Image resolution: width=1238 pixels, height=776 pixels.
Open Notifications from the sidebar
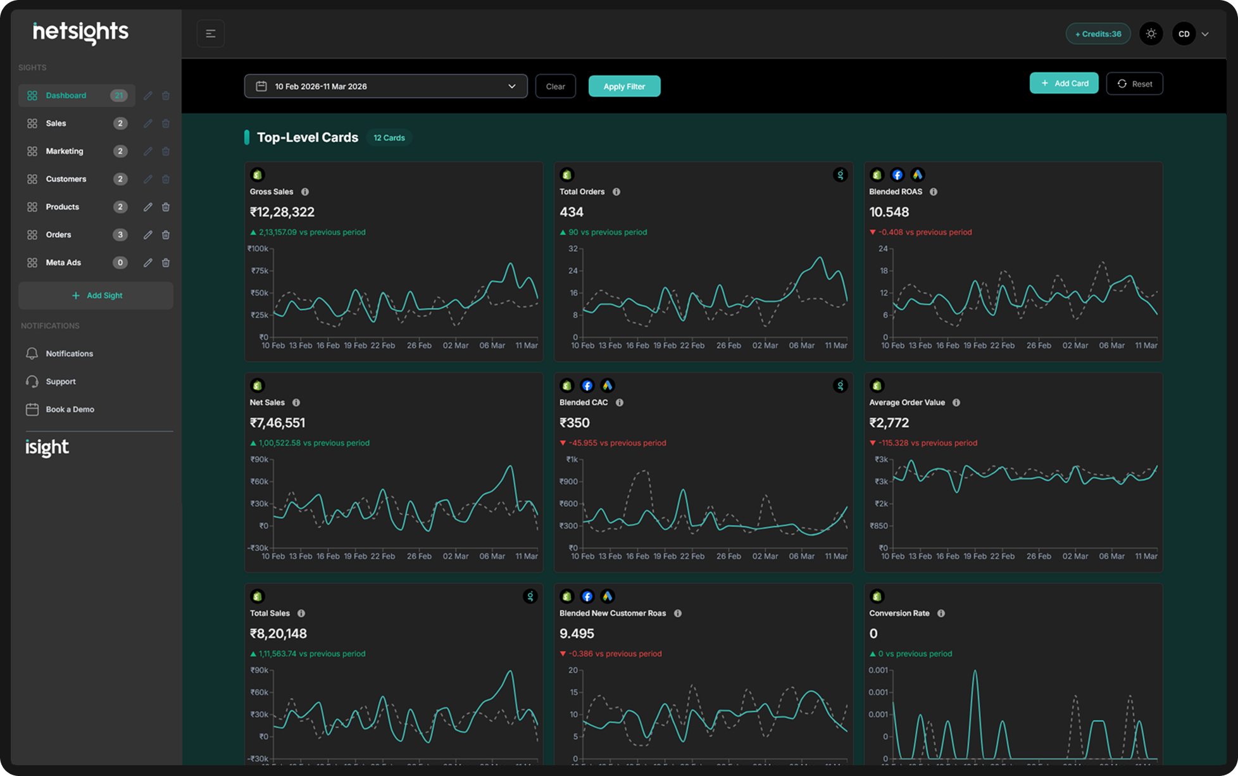[59, 354]
